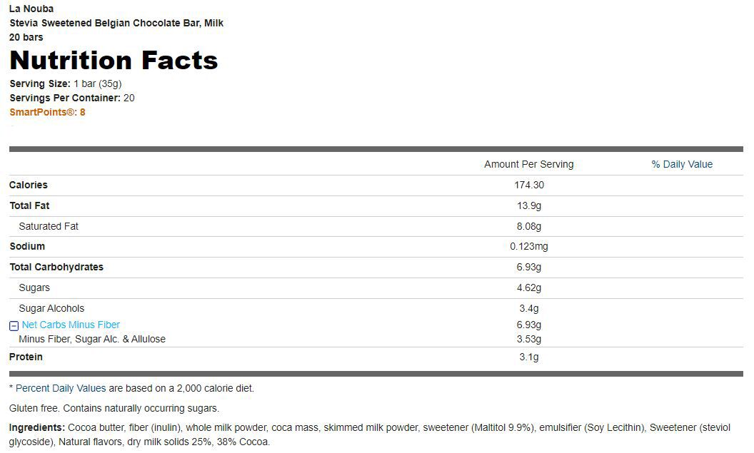The image size is (754, 453).
Task: Click the Protein 3.1g value
Action: coord(528,357)
